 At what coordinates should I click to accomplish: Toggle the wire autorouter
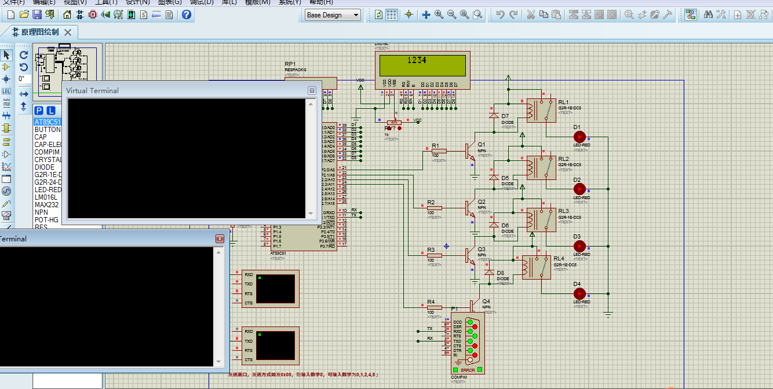690,14
